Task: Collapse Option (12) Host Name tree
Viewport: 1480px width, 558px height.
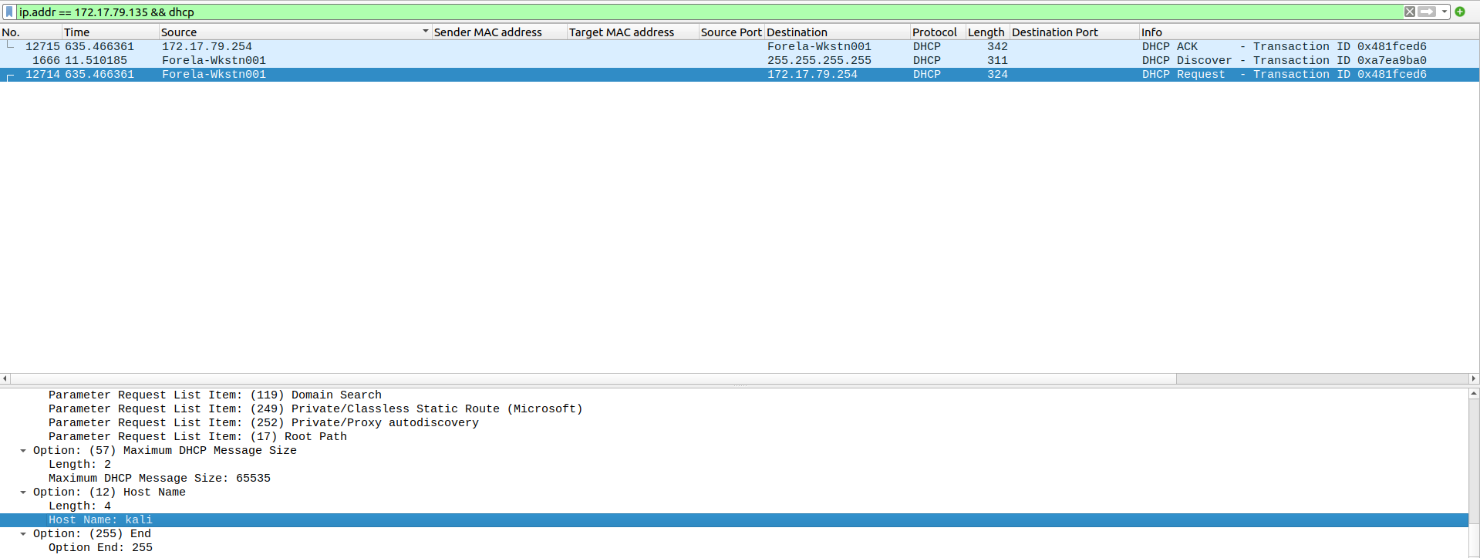Action: tap(23, 492)
